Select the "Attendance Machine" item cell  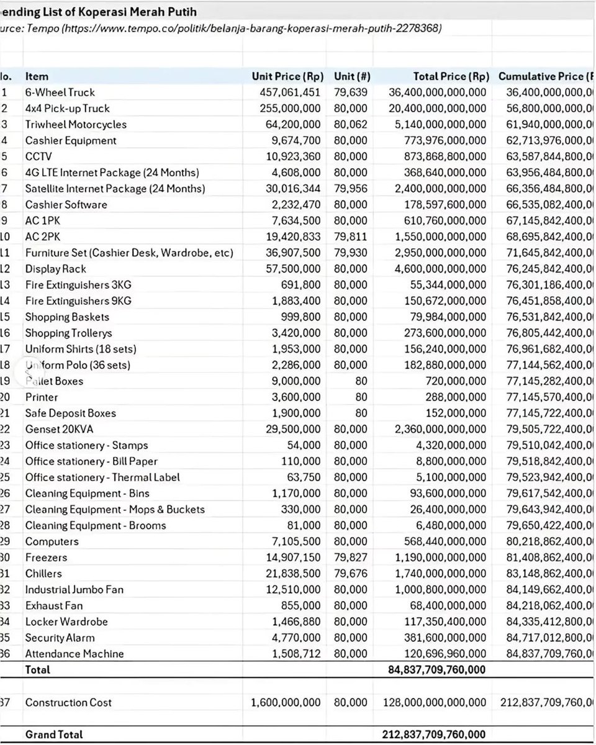pos(74,654)
